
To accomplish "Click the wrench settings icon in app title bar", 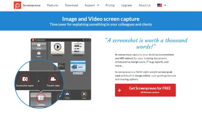I will coord(84,40).
